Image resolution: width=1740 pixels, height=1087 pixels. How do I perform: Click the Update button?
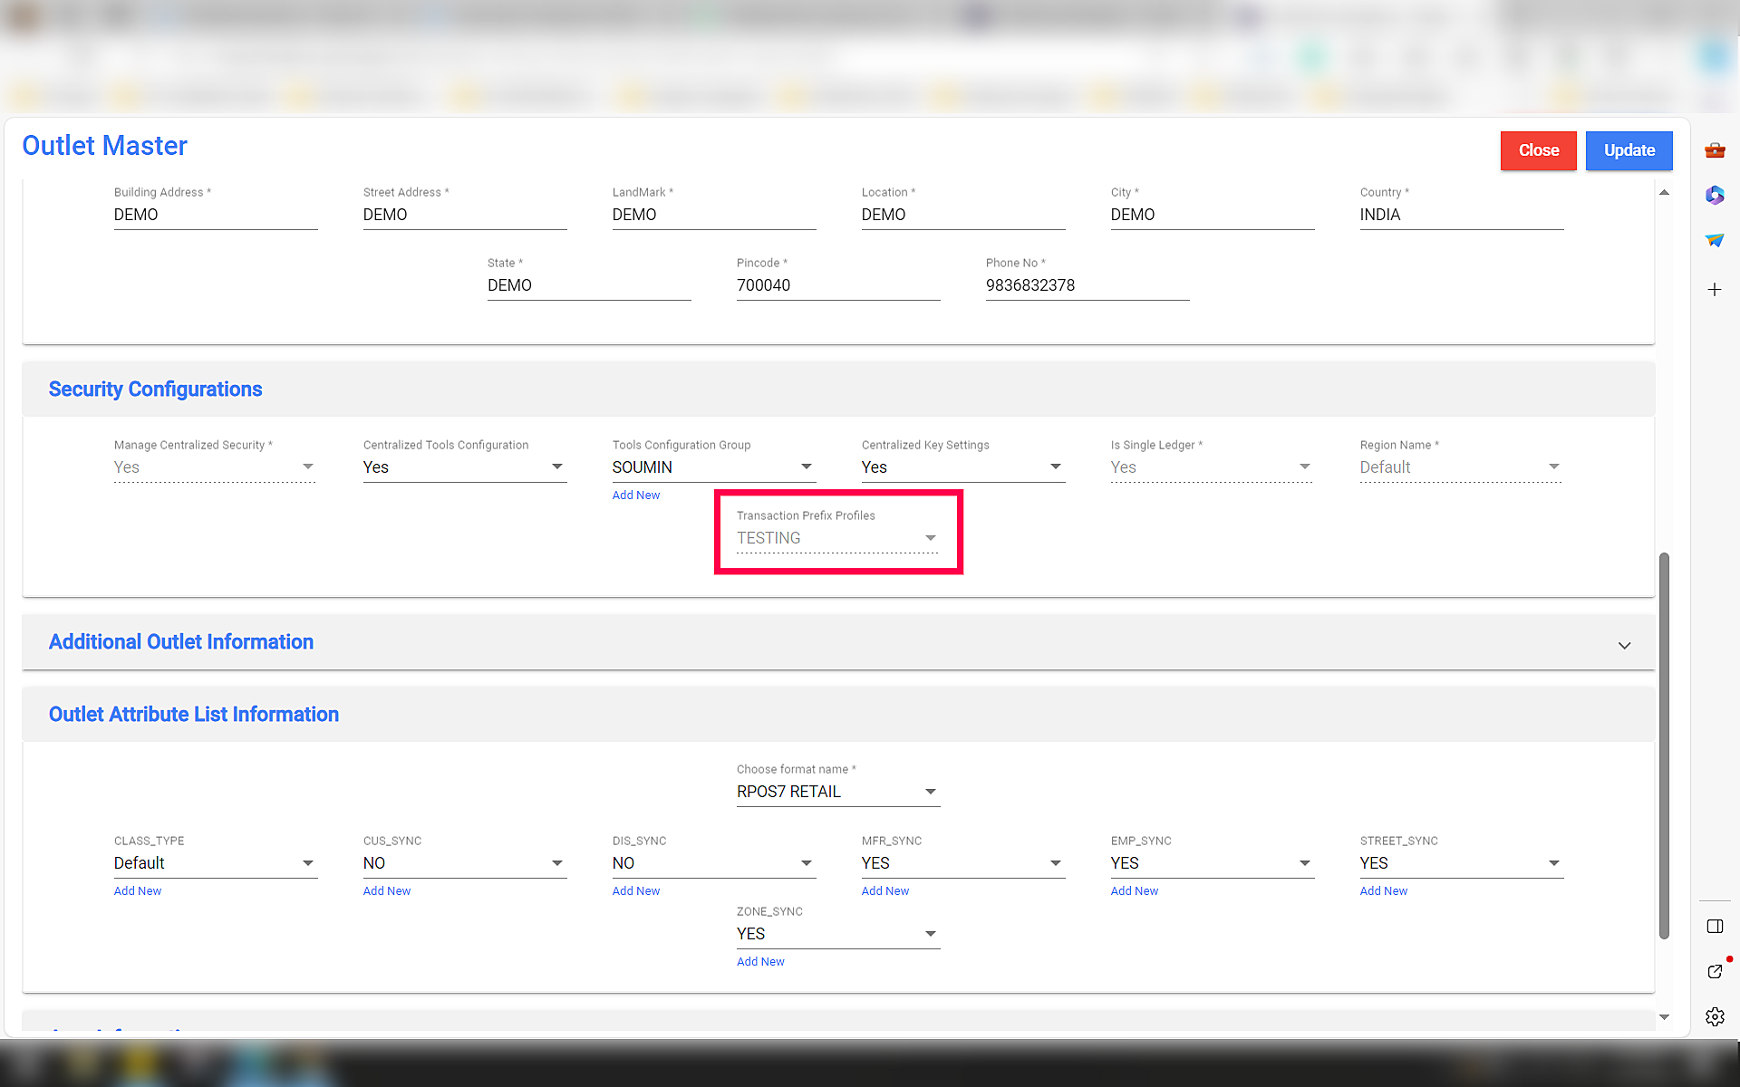coord(1629,150)
